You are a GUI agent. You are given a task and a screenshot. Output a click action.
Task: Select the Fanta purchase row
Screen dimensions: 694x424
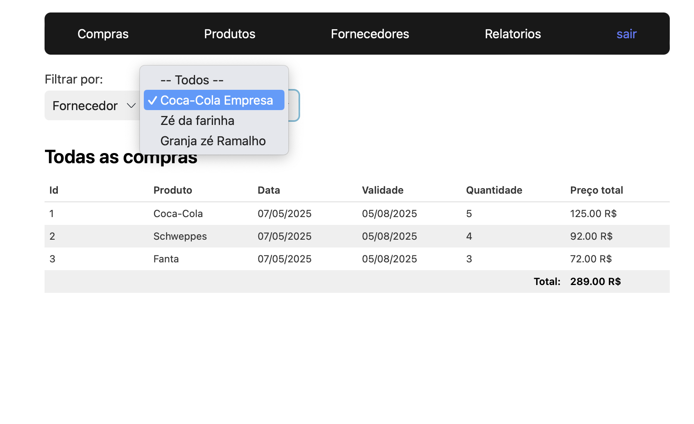click(x=166, y=259)
